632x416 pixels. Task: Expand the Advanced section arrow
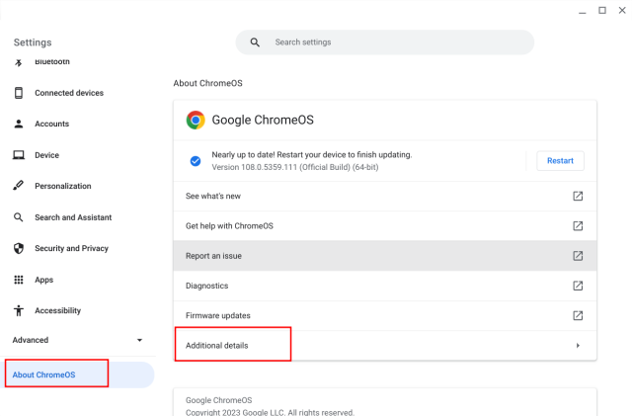(x=139, y=340)
